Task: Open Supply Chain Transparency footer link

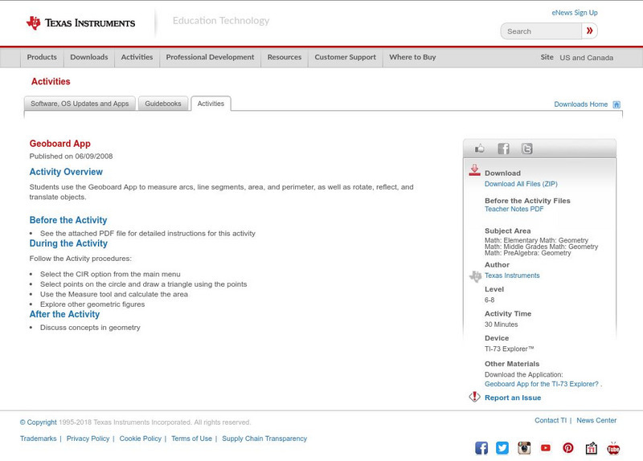Action: [x=264, y=439]
